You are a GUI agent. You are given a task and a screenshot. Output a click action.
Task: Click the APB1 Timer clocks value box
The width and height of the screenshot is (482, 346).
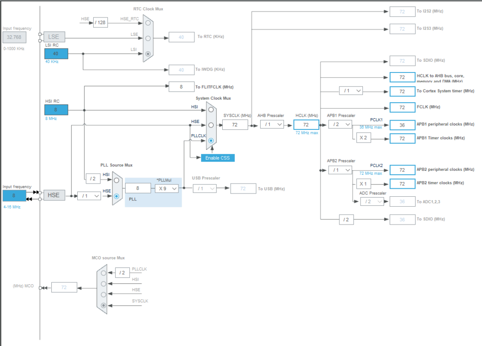[402, 138]
